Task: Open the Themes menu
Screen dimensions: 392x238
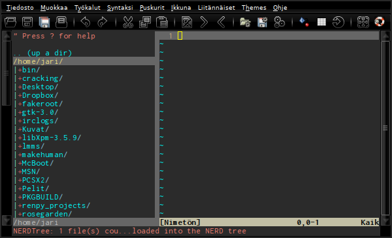Action: coord(254,8)
